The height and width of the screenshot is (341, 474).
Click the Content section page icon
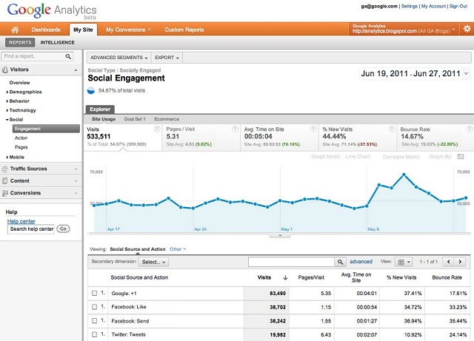[x=4, y=181]
